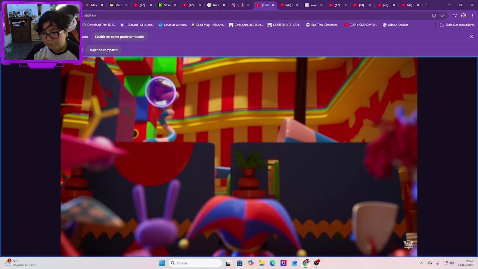
Task: Open the GOBIERNO DE CAN bookmark
Action: [x=284, y=25]
